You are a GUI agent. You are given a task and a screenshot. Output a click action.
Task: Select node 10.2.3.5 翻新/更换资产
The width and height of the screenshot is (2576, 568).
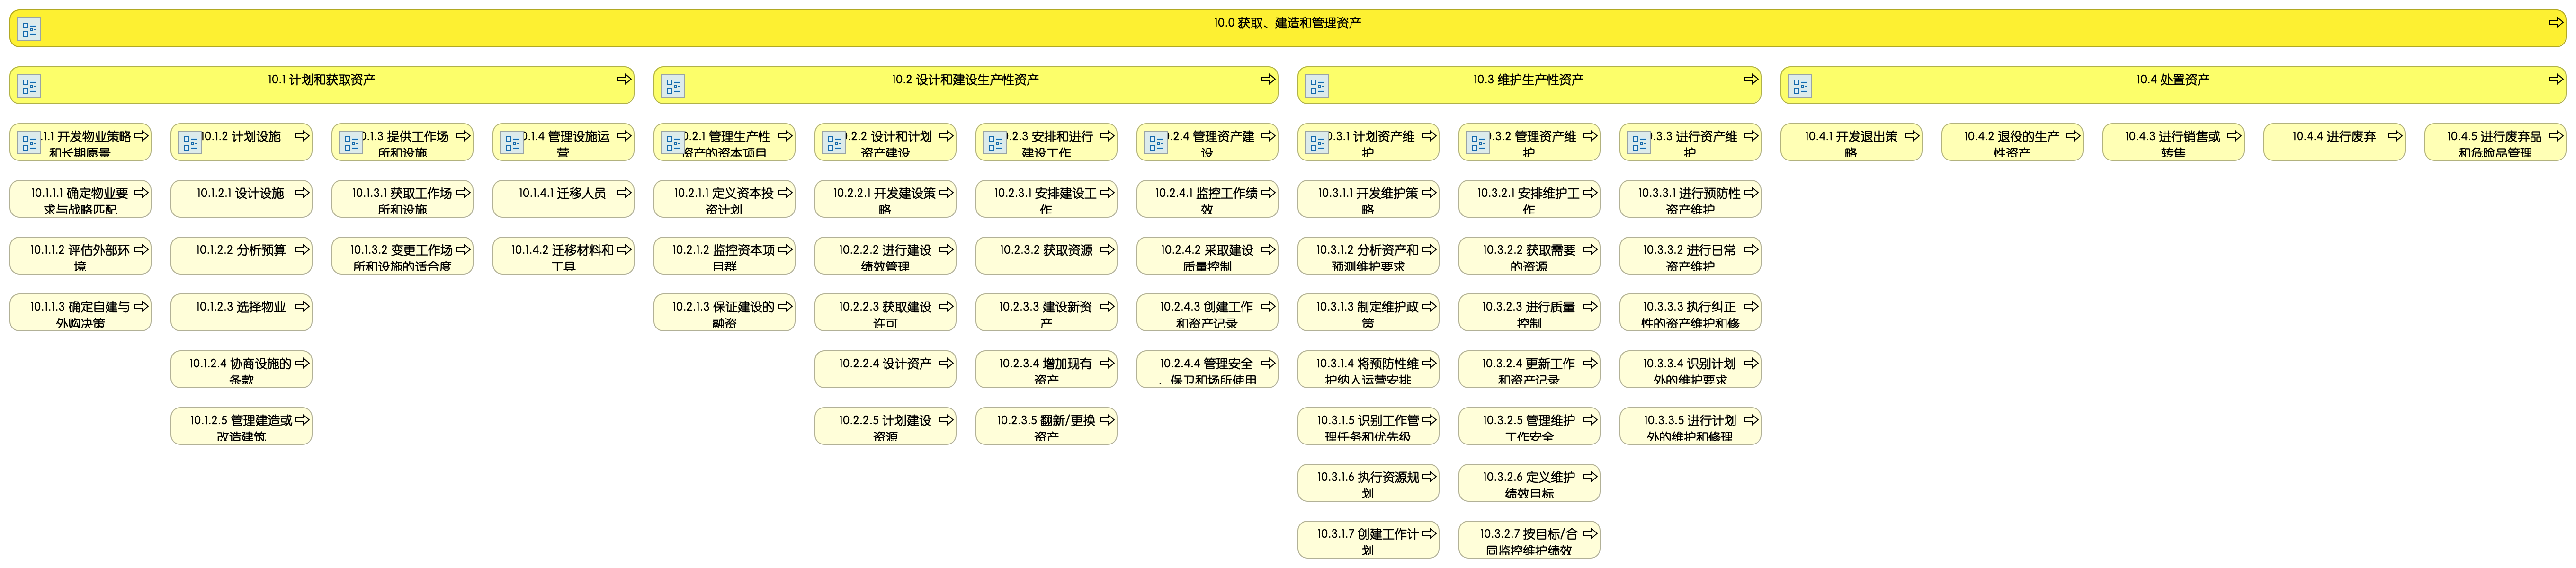coord(1046,427)
